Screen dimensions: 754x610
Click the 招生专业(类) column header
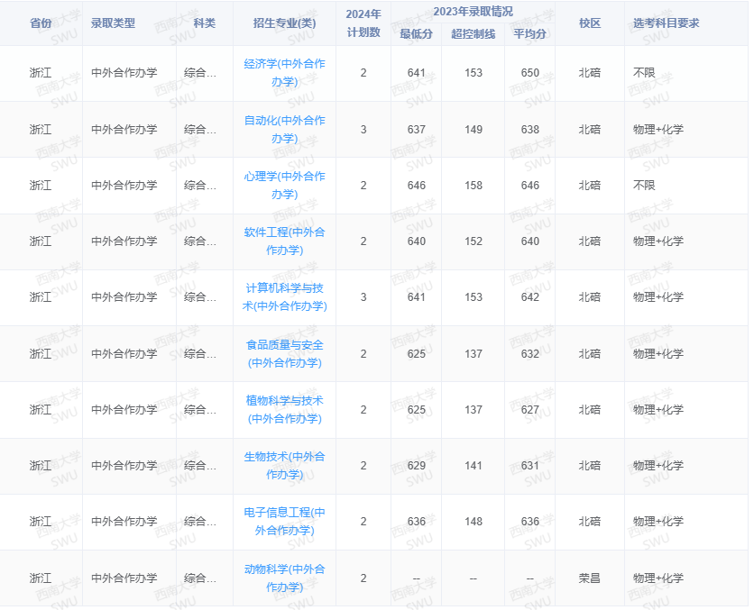(x=284, y=24)
